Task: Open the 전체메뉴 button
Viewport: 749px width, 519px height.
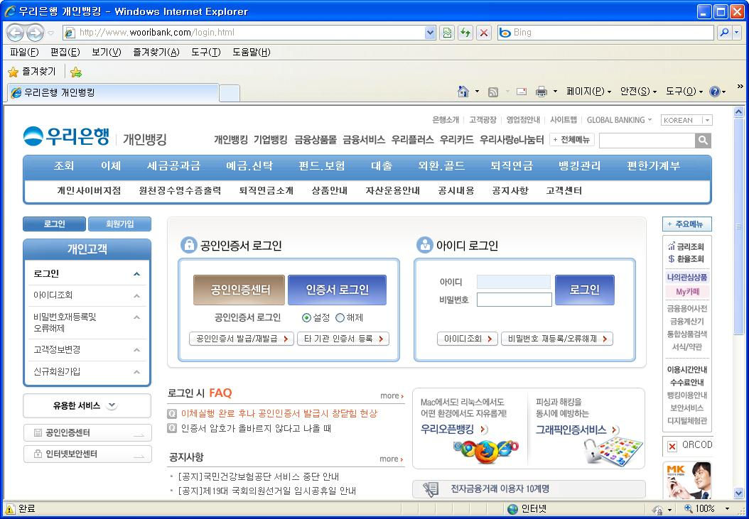Action: click(572, 140)
